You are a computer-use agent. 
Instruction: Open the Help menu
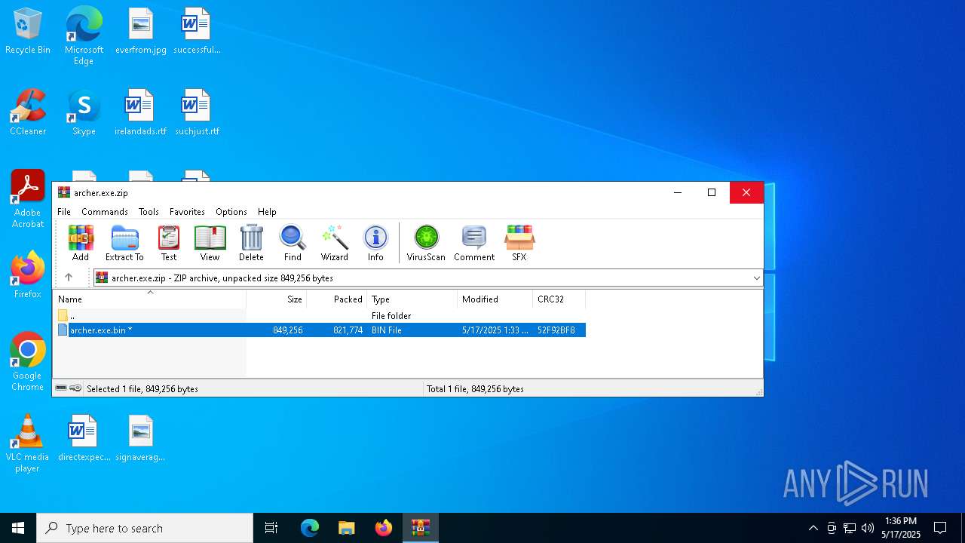click(x=267, y=212)
